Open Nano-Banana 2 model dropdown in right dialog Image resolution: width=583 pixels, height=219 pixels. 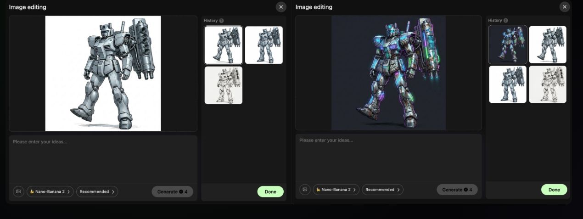336,190
